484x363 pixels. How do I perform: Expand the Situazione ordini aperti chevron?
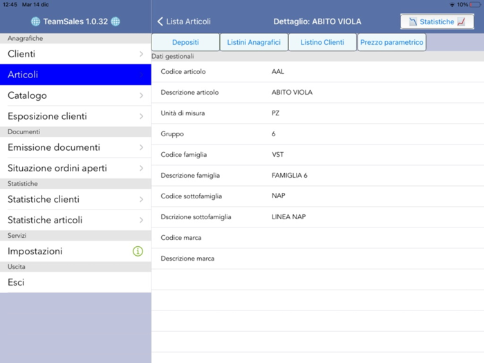[x=141, y=168]
